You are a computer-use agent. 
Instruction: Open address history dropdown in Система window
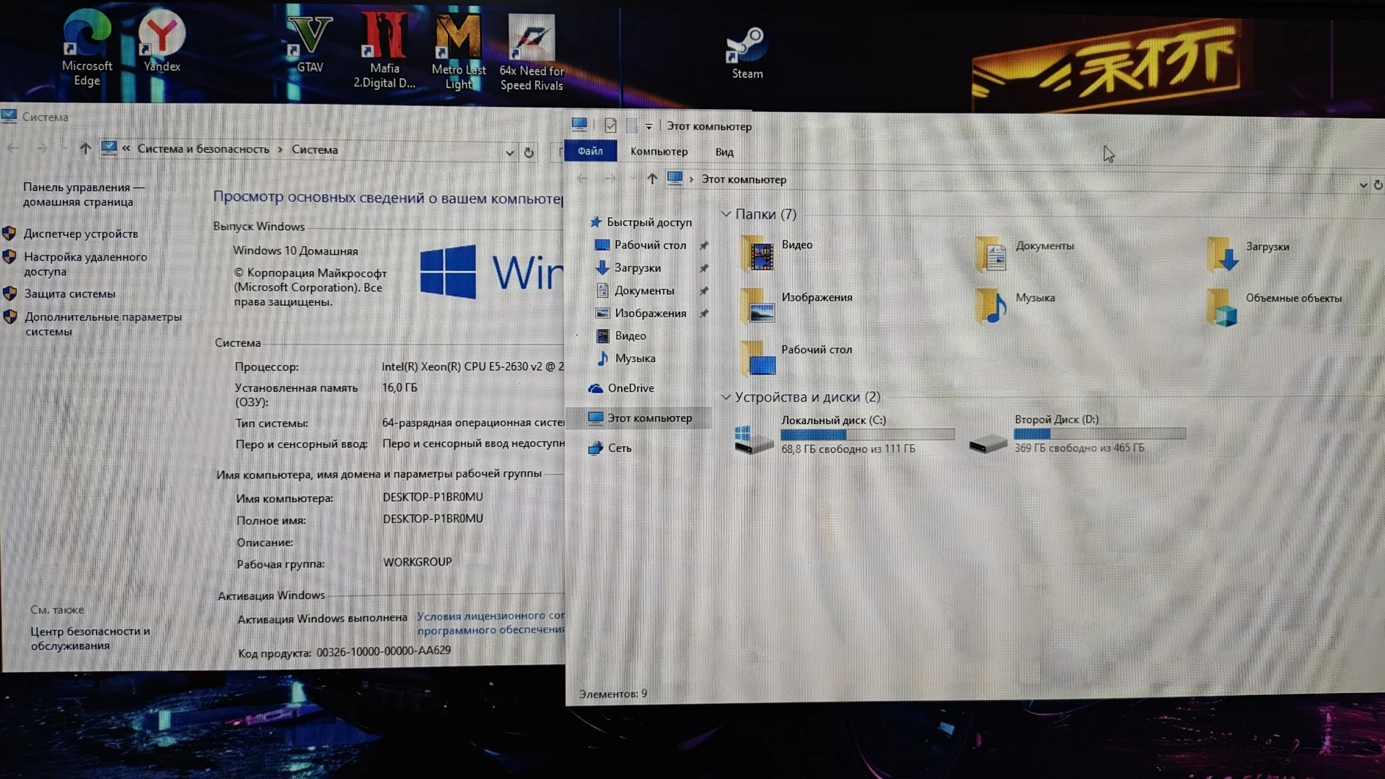[x=509, y=153]
